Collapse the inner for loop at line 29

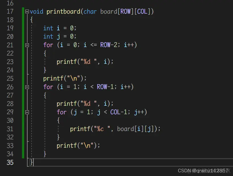27,112
